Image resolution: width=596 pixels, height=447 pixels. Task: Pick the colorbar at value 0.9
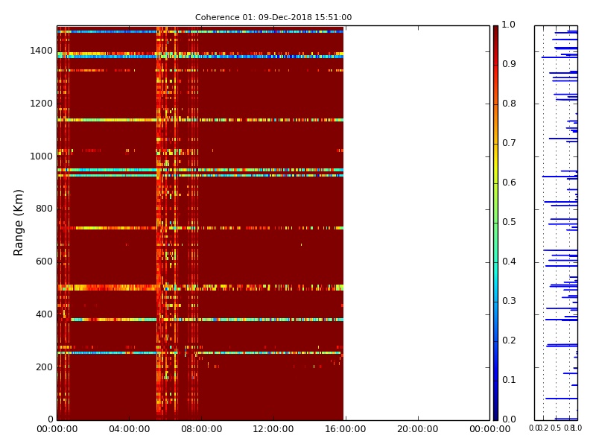pos(495,65)
